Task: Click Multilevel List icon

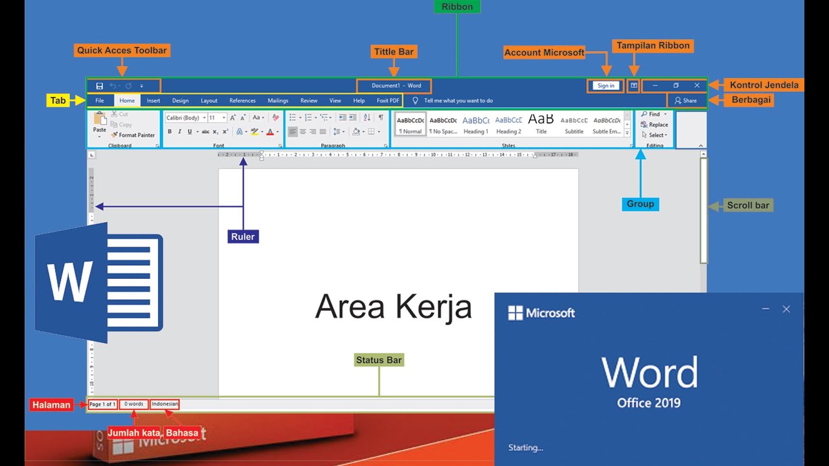Action: 324,118
